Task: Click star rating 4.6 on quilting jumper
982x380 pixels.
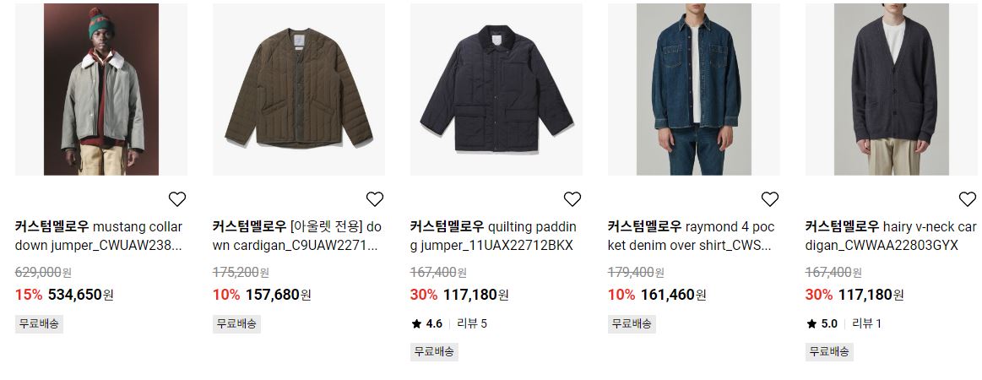Action: [x=426, y=323]
